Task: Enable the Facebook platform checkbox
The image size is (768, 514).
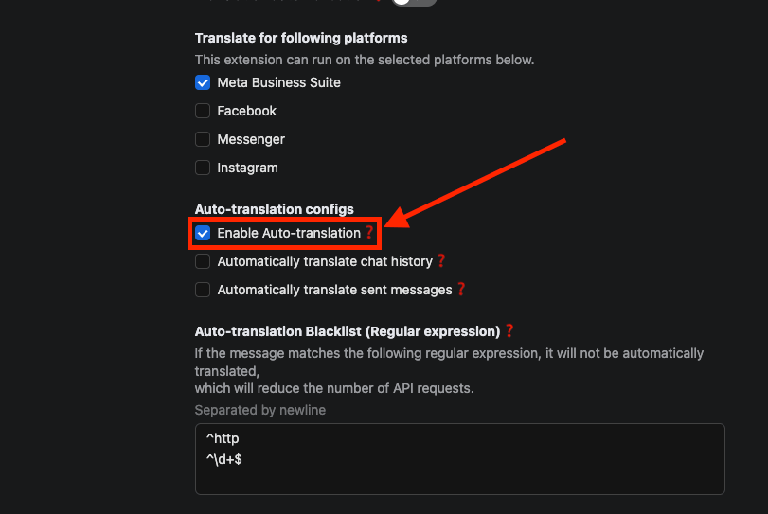Action: (203, 111)
